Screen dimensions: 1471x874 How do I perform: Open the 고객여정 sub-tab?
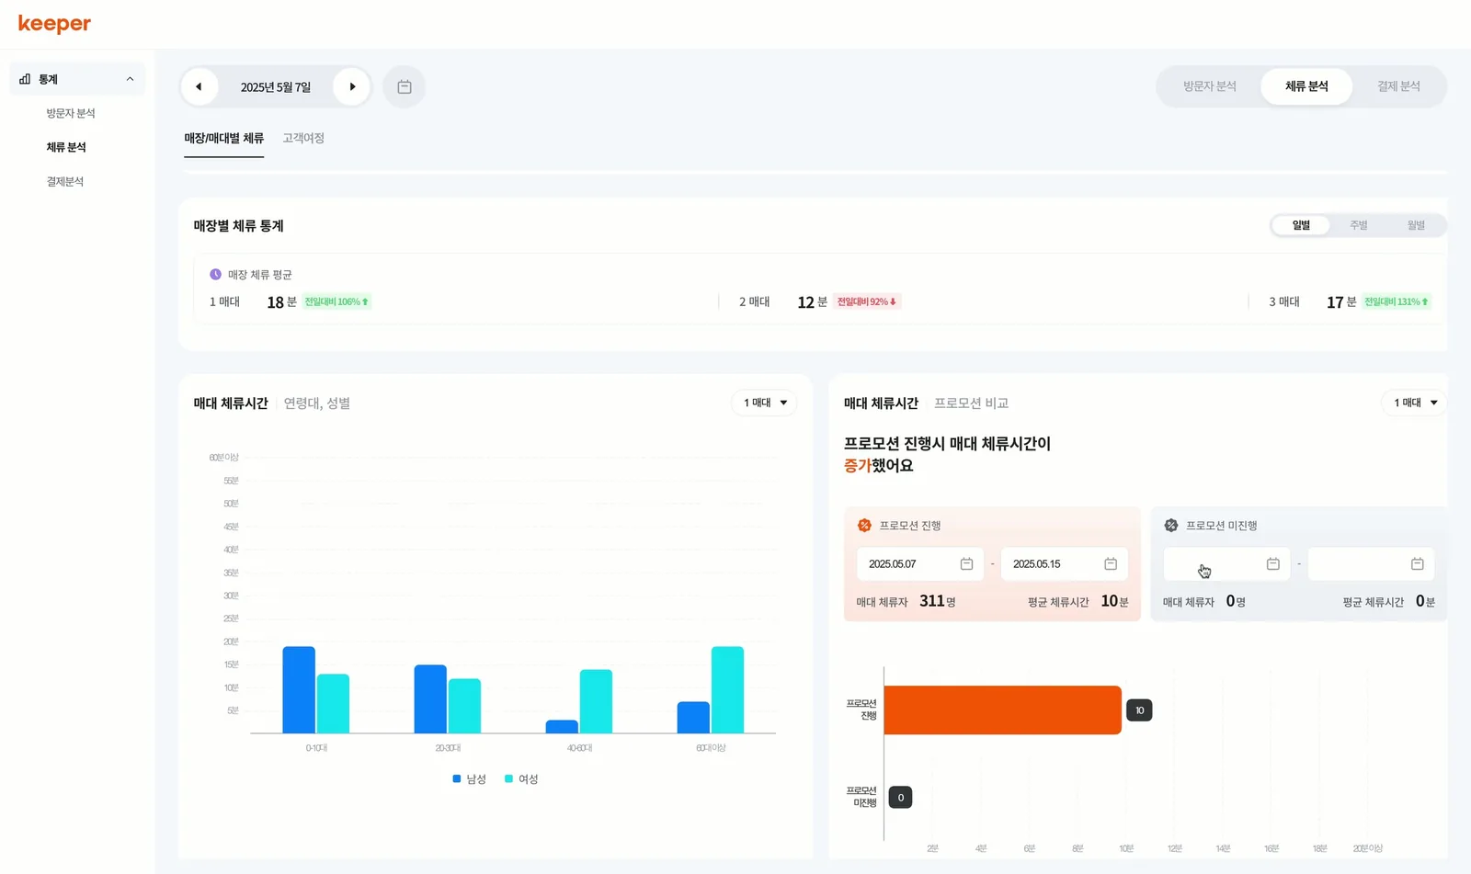pyautogui.click(x=303, y=138)
